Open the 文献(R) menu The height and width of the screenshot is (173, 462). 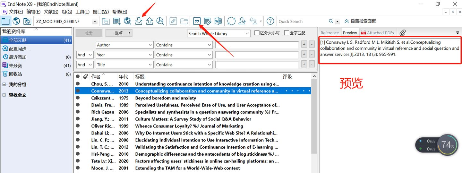(51, 12)
